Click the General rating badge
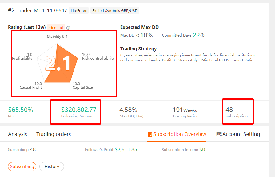The height and width of the screenshot is (177, 275). (56, 28)
